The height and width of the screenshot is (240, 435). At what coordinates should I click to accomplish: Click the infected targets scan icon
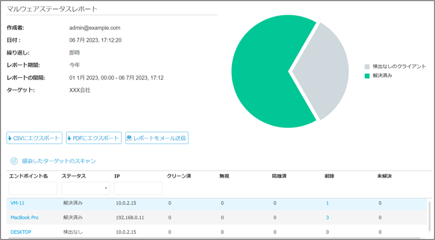pyautogui.click(x=14, y=161)
